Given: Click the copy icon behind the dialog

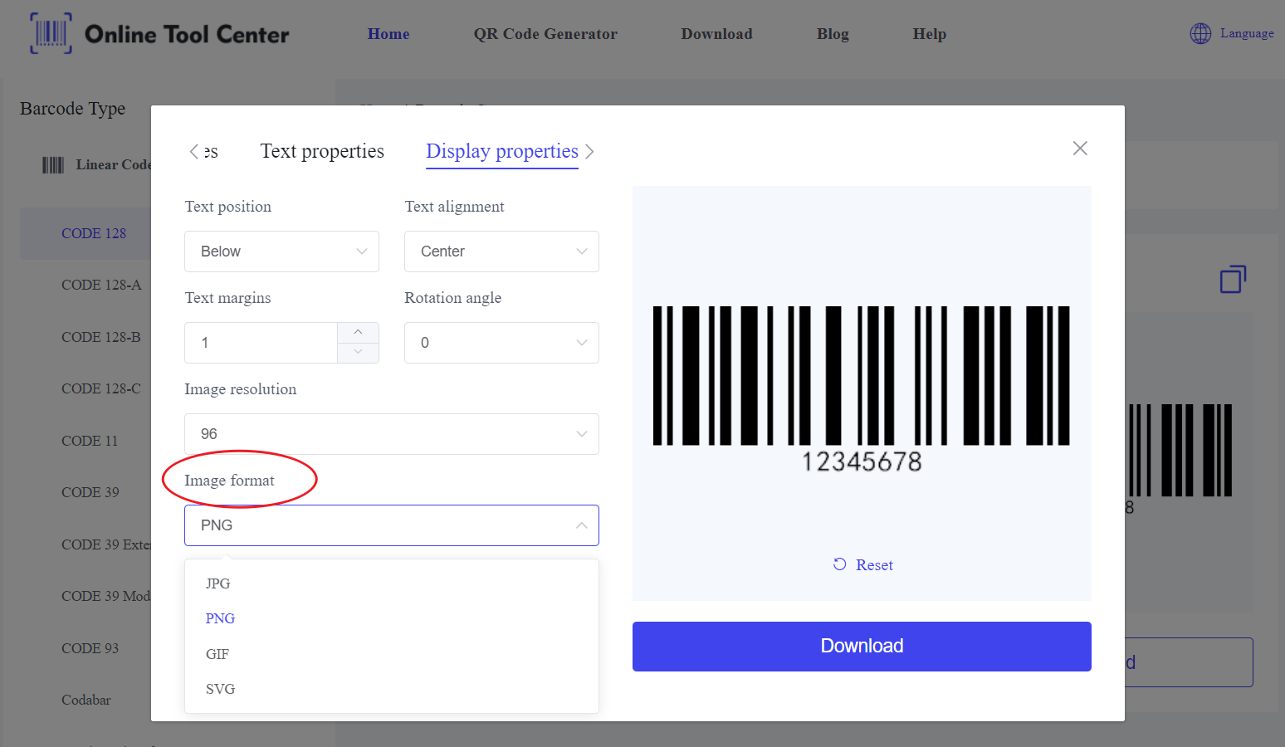Looking at the screenshot, I should pos(1233,279).
